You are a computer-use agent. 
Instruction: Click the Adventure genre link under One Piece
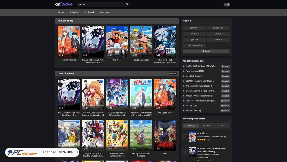[214, 137]
